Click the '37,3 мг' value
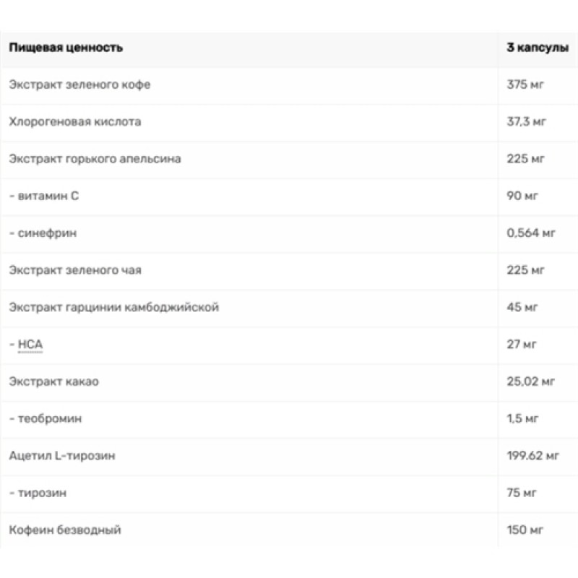The width and height of the screenshot is (578, 578). [x=527, y=122]
